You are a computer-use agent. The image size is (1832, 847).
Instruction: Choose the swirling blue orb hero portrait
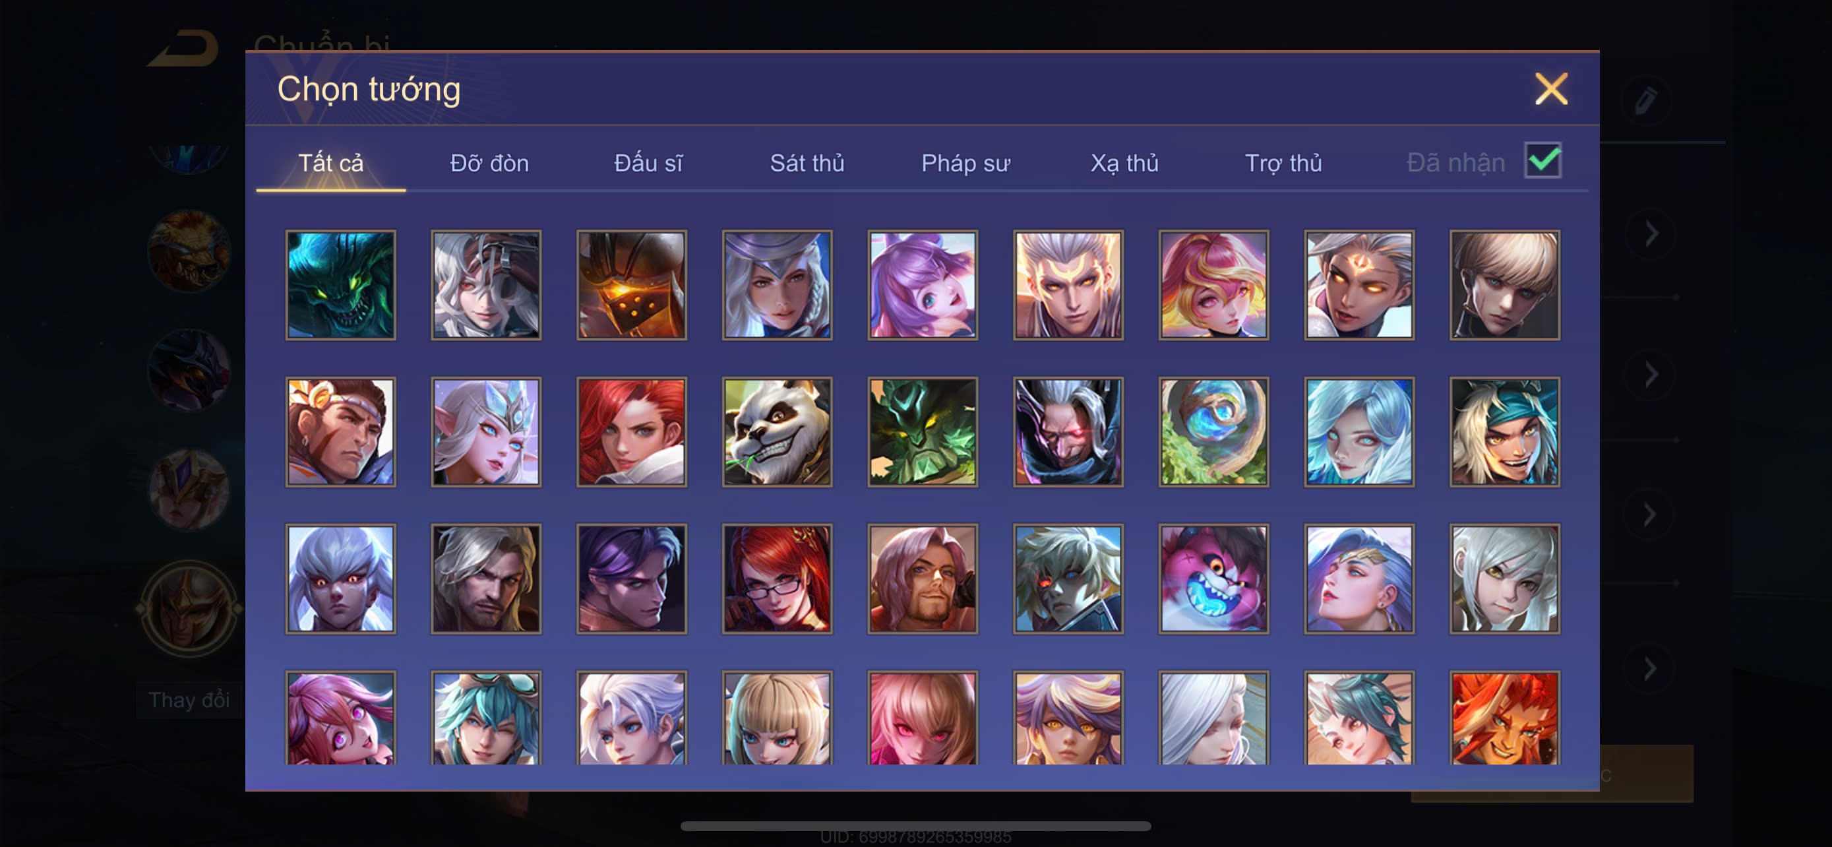[x=1213, y=431]
